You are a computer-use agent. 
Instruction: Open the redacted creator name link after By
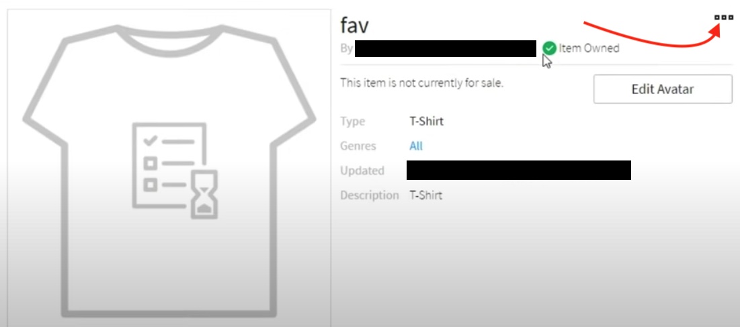(x=445, y=48)
